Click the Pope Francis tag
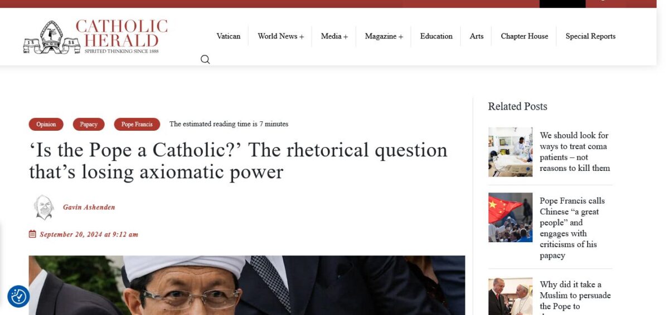This screenshot has height=315, width=669. click(137, 124)
